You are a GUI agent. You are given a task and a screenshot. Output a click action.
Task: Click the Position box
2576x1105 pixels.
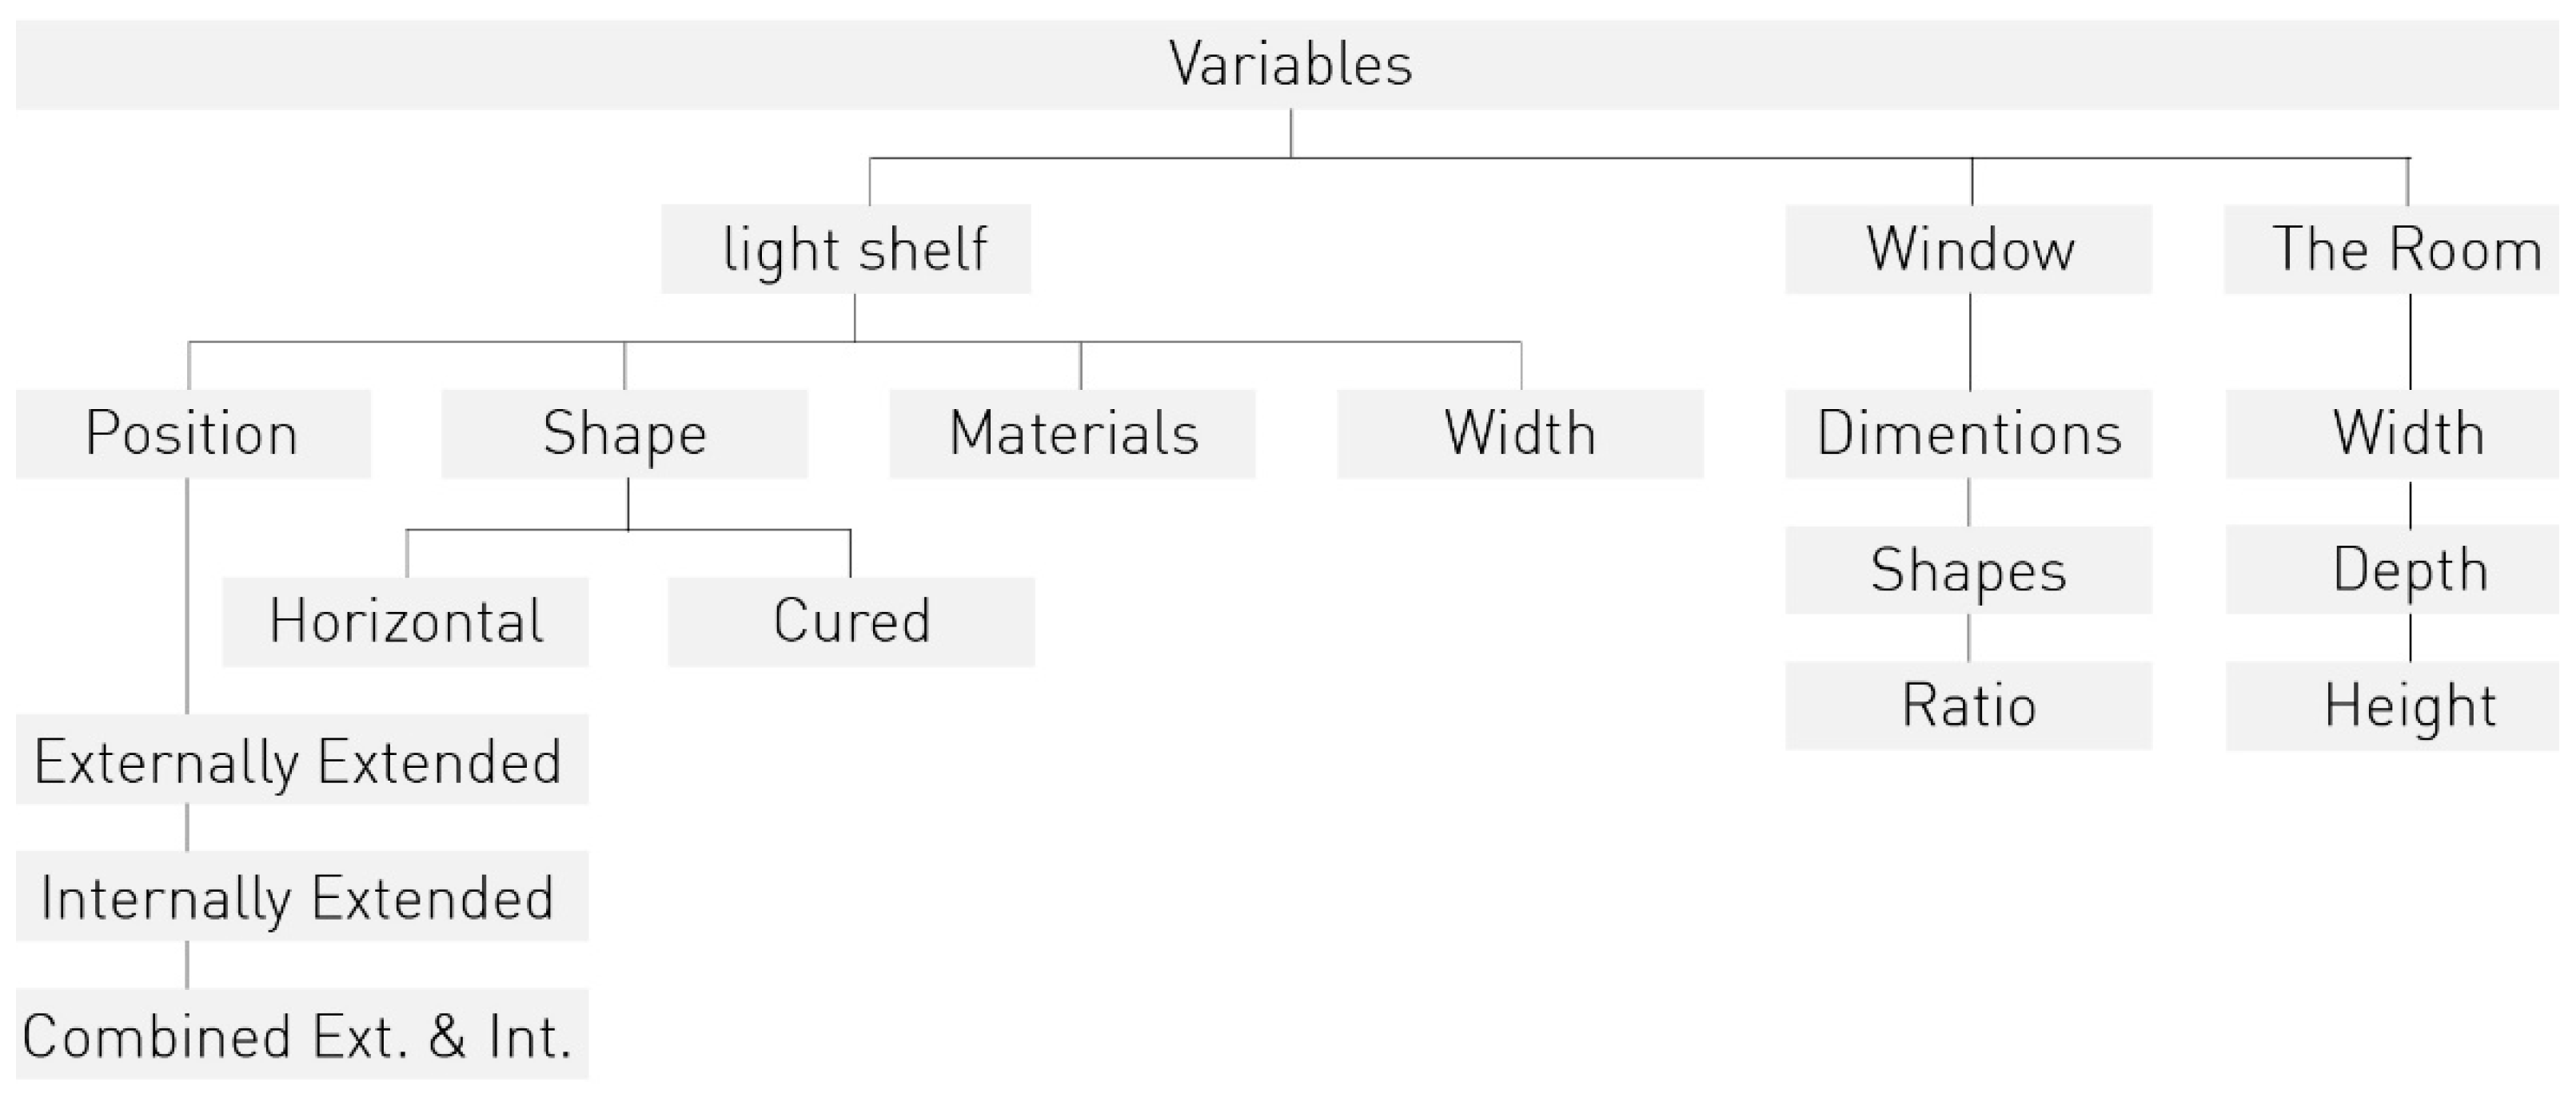tap(193, 434)
